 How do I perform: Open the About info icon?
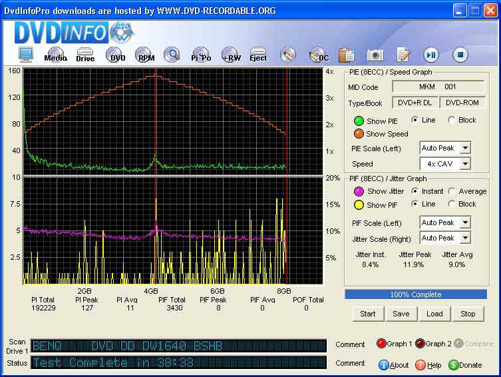[x=383, y=365]
